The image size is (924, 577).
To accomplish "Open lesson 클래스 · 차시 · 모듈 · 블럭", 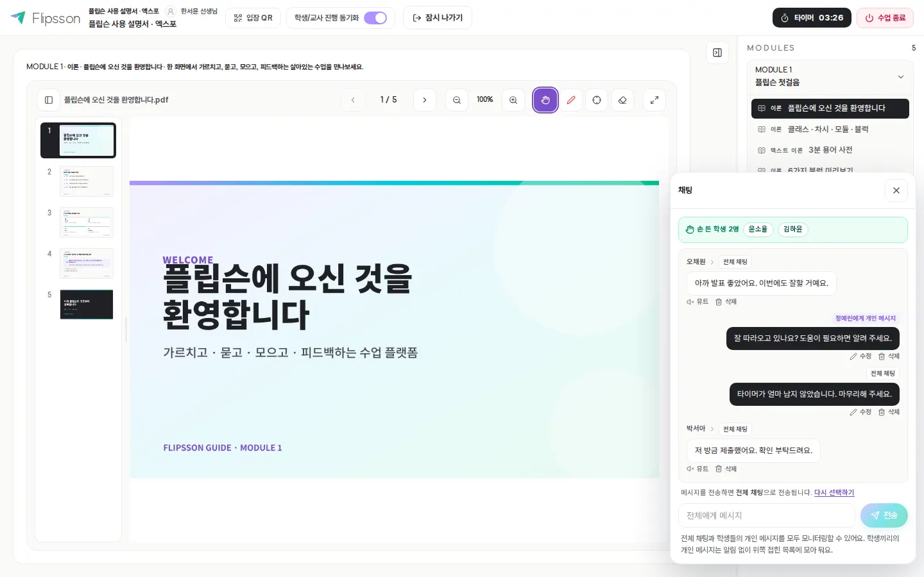I will point(830,130).
